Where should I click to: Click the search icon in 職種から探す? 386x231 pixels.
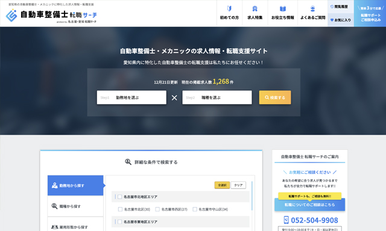[54, 206]
